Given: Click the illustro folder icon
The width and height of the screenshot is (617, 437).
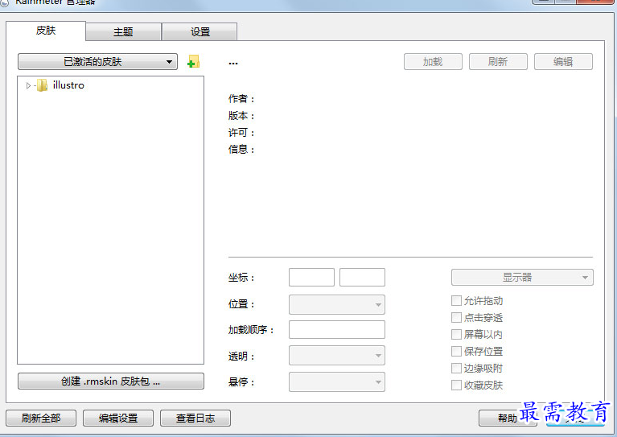Looking at the screenshot, I should 42,85.
